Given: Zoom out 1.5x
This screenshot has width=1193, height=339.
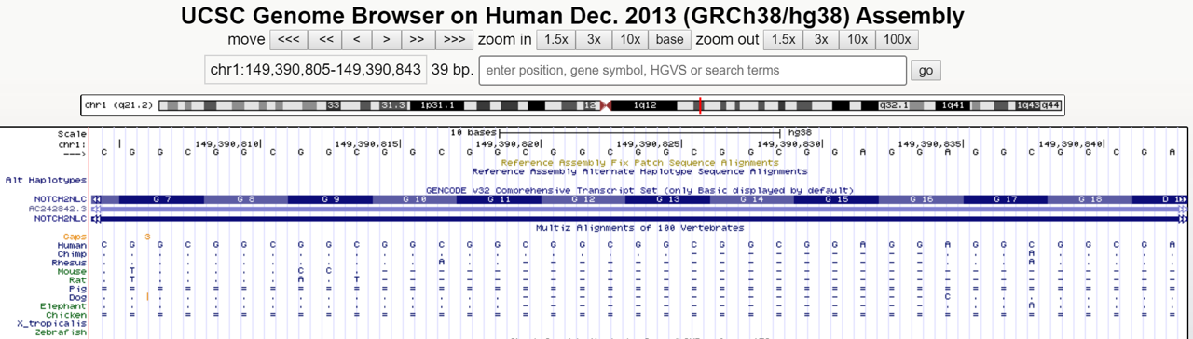Looking at the screenshot, I should pos(784,39).
